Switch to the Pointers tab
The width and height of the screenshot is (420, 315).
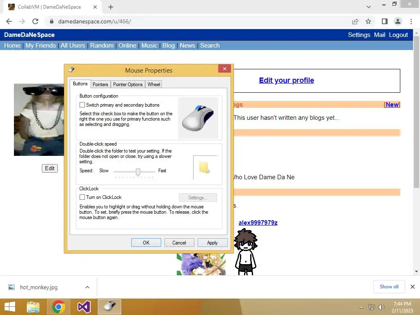[100, 84]
